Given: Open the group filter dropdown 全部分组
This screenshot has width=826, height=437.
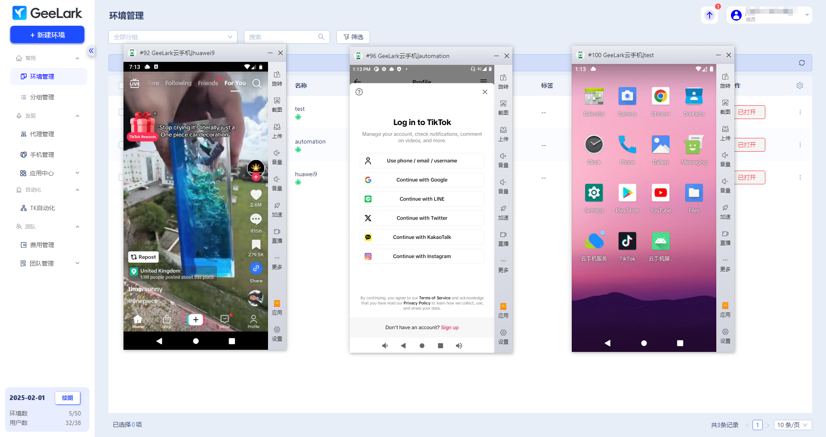Looking at the screenshot, I should 173,37.
